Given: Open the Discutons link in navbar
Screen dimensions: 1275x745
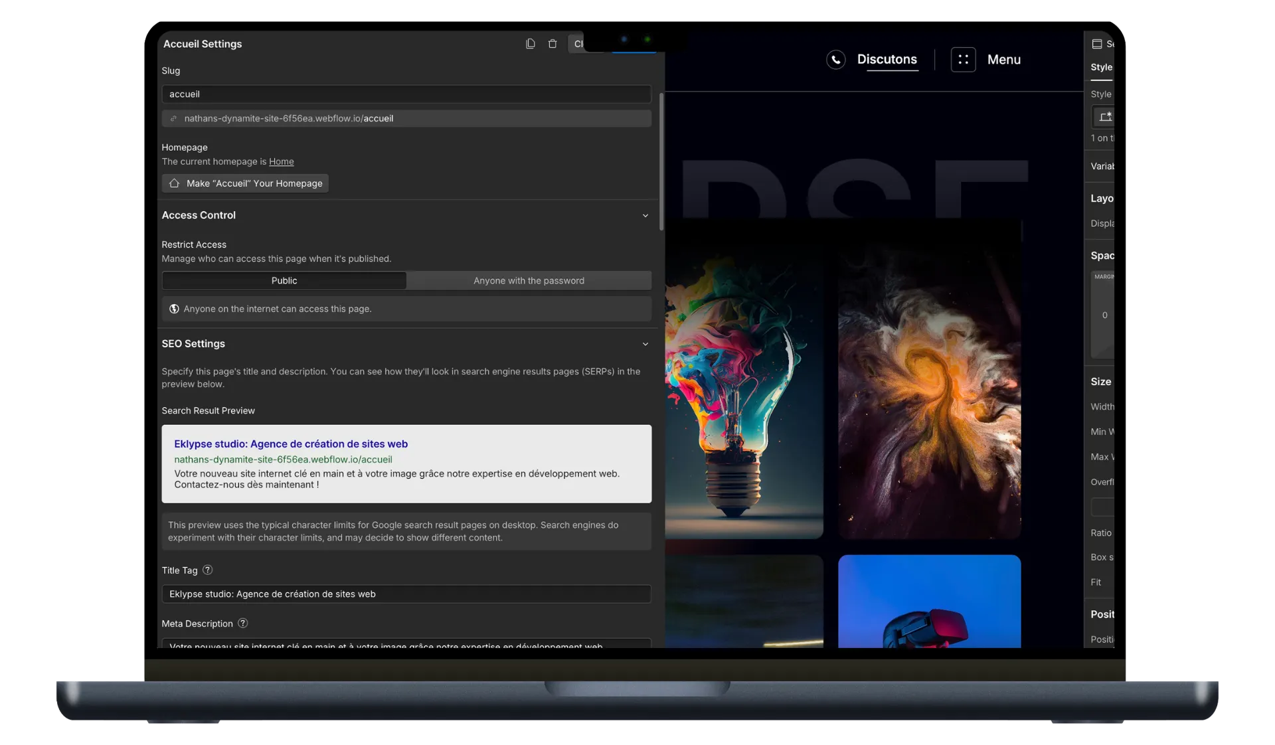Looking at the screenshot, I should point(887,60).
